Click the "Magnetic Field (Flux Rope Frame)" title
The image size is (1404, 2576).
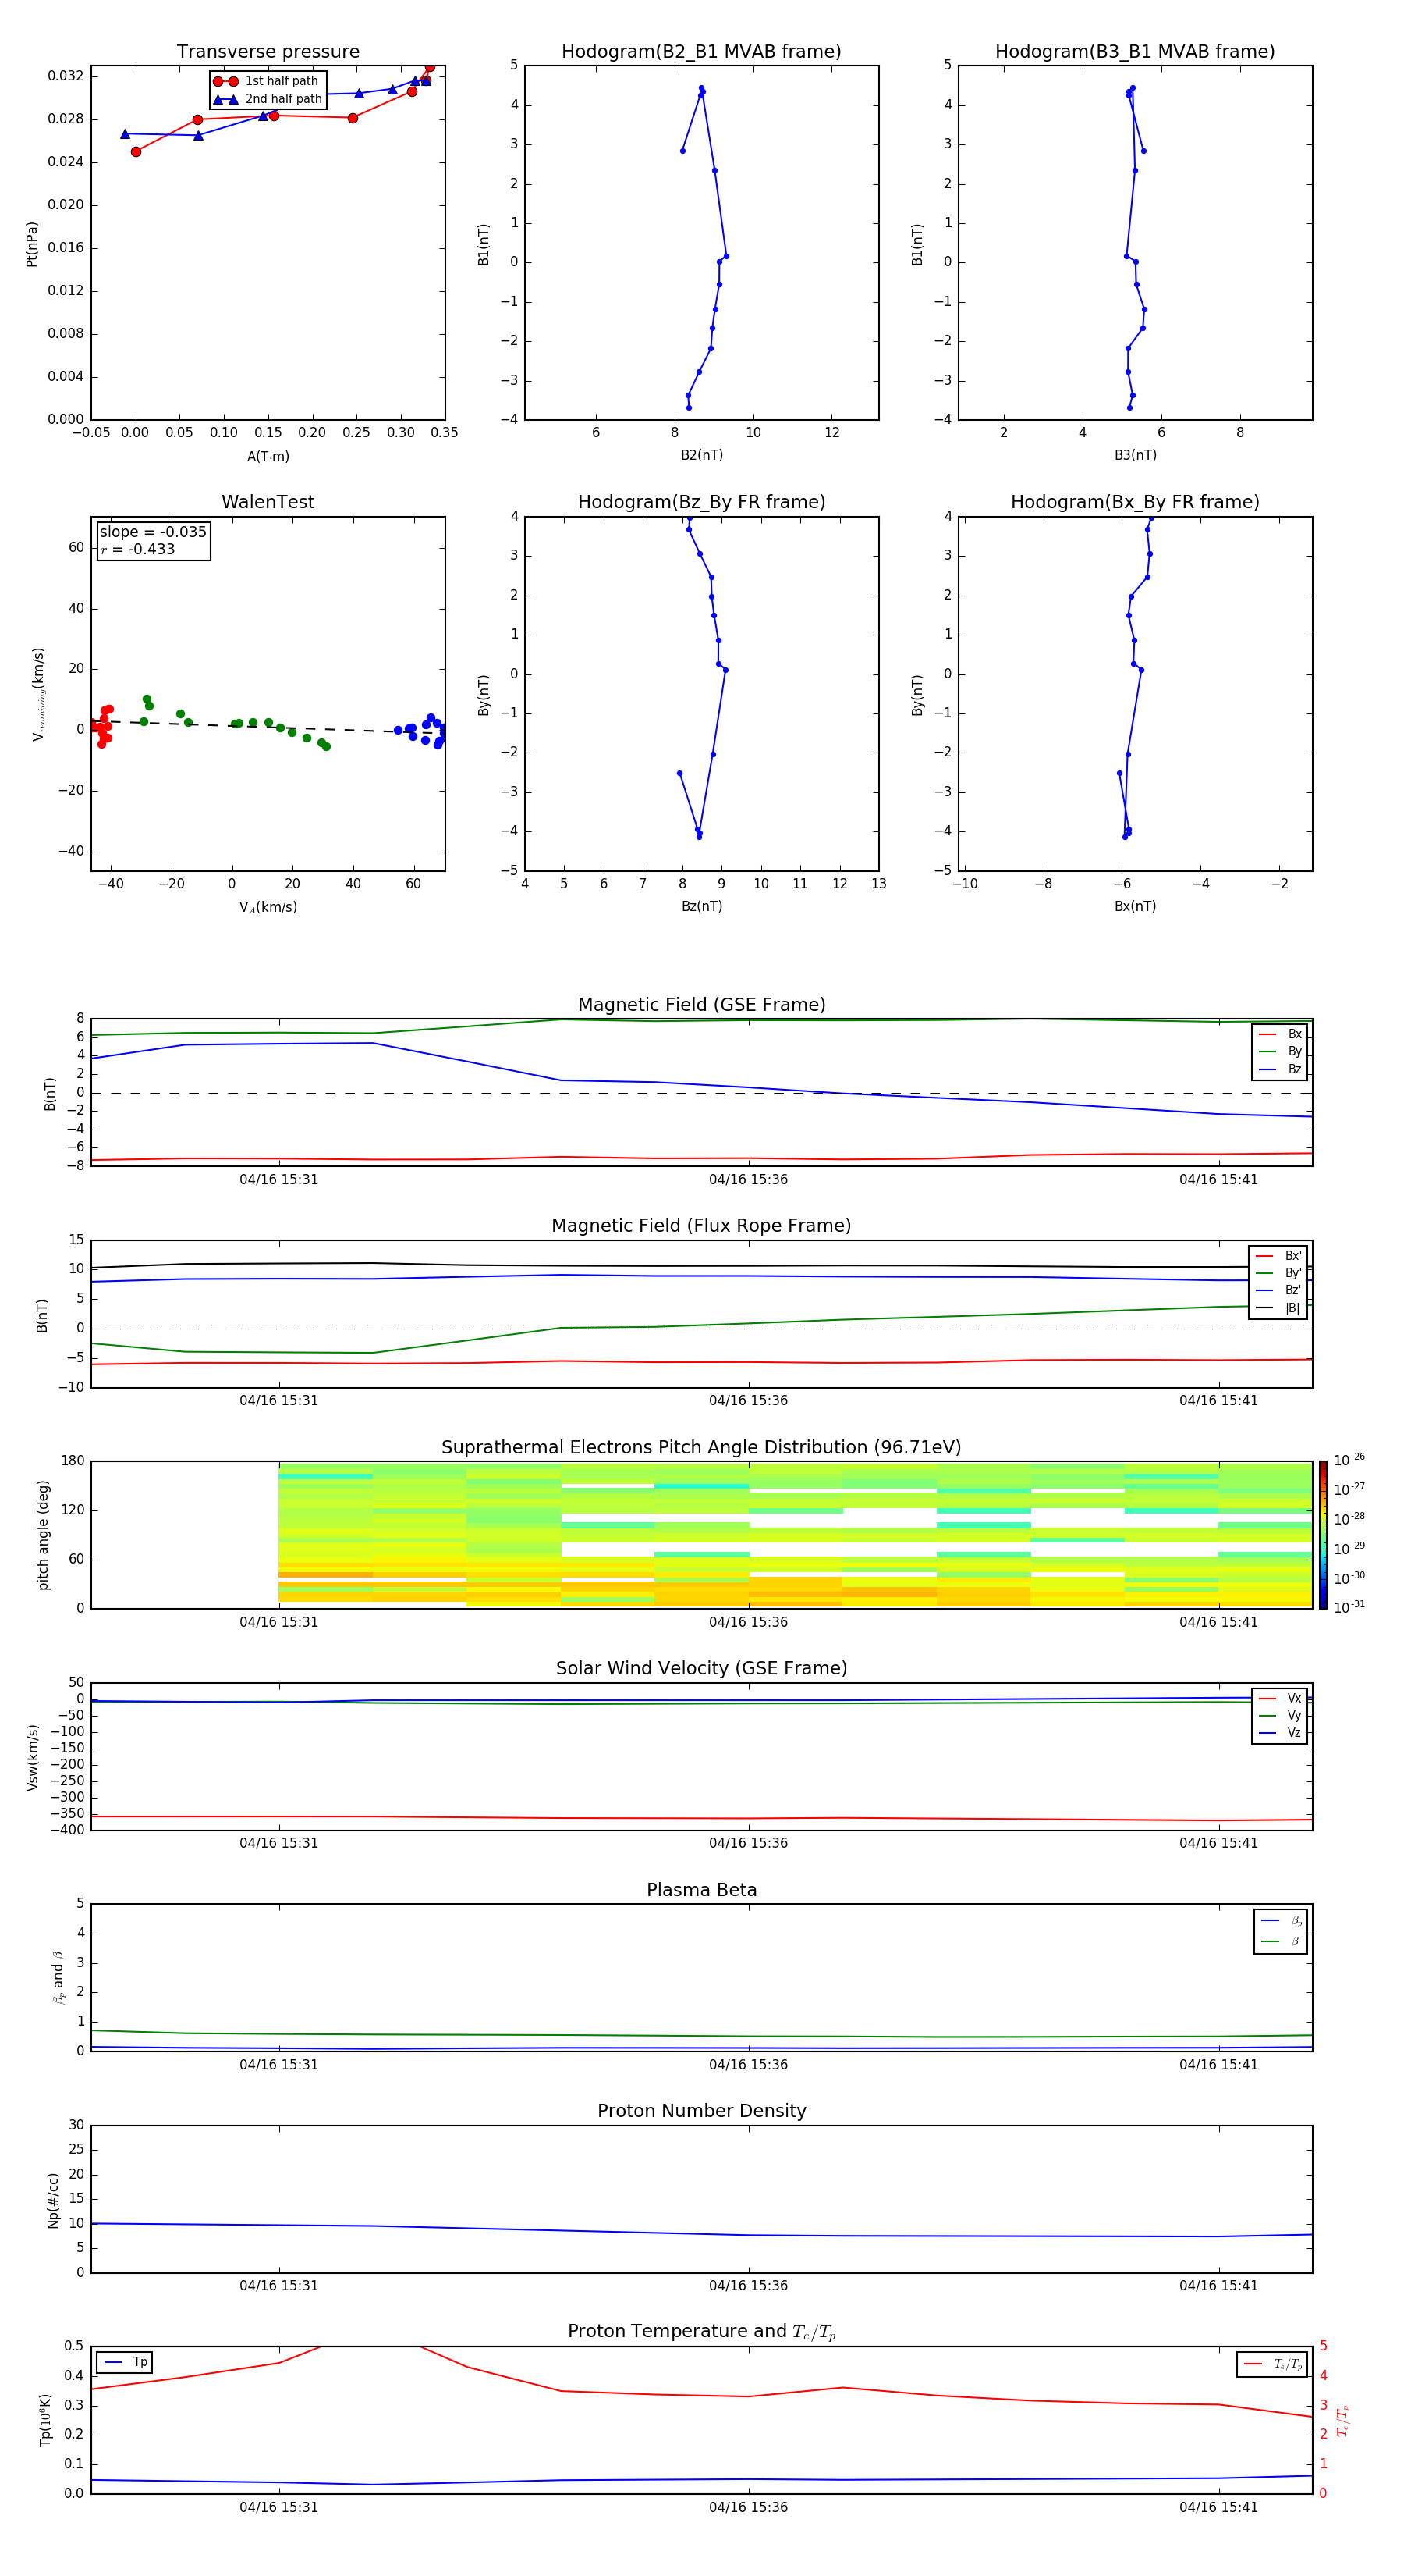701,1226
